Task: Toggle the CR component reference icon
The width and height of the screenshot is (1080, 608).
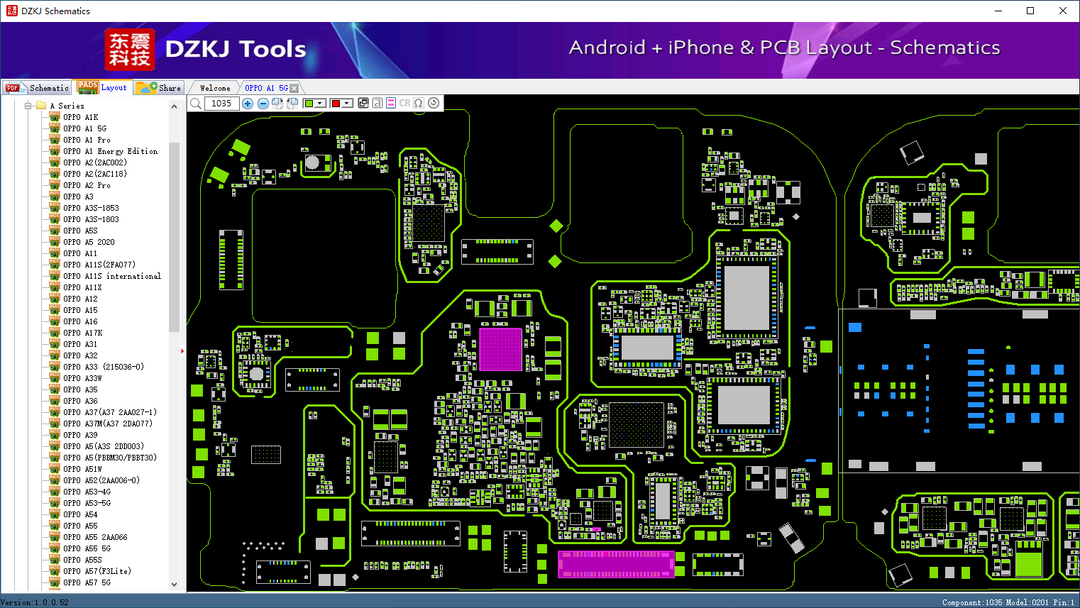Action: click(404, 103)
